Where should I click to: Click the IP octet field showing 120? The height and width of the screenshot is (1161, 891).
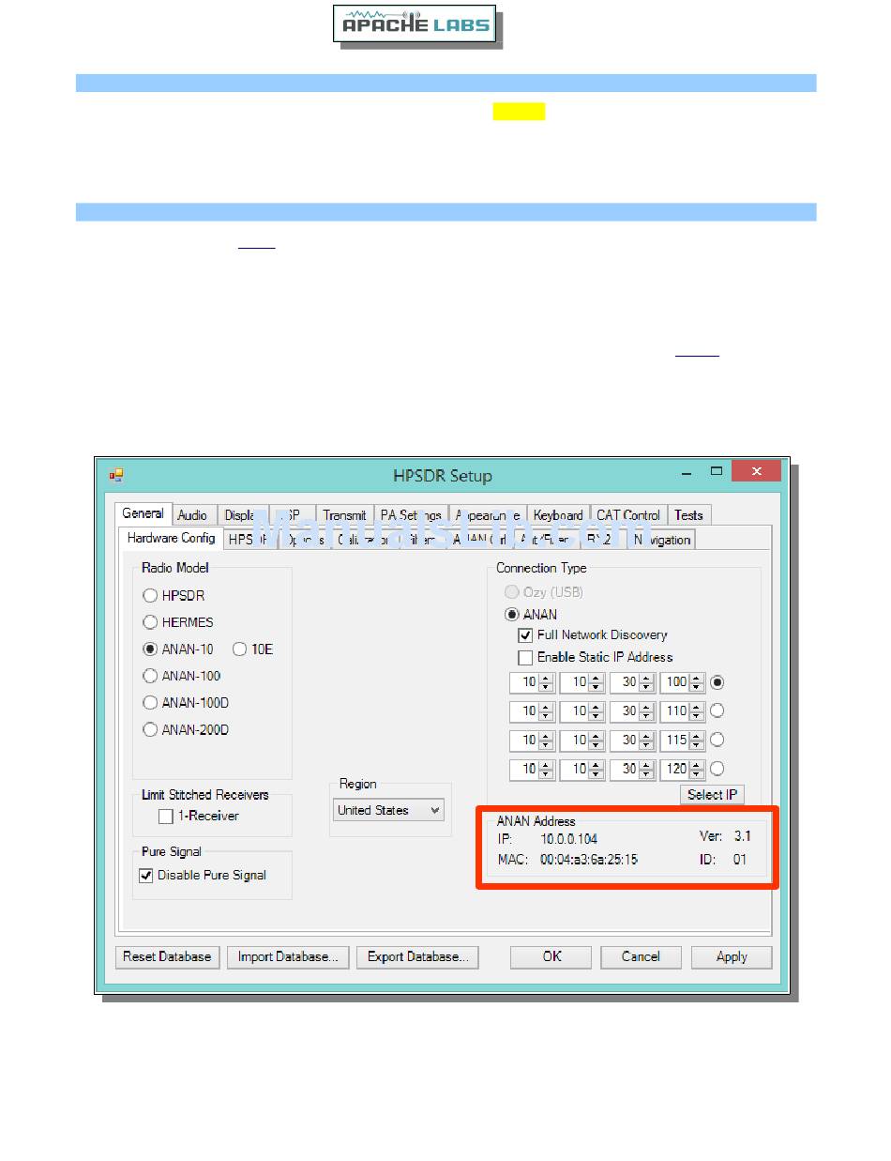point(675,769)
